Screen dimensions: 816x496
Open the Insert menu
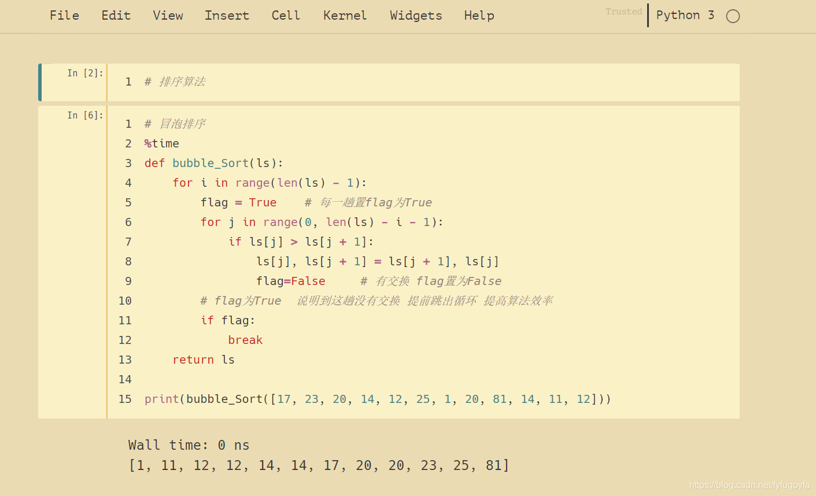(x=227, y=16)
